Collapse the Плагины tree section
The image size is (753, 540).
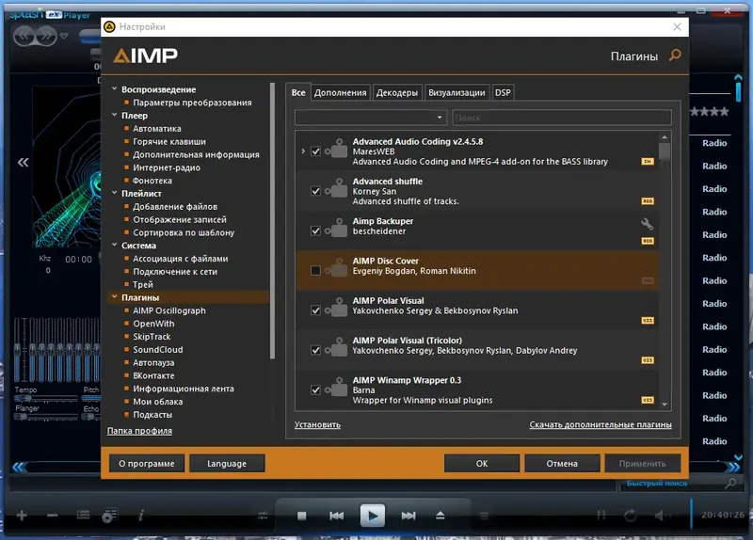tap(114, 297)
